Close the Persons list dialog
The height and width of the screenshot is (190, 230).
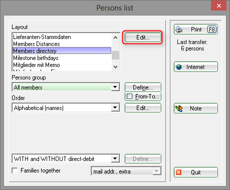[x=219, y=6]
